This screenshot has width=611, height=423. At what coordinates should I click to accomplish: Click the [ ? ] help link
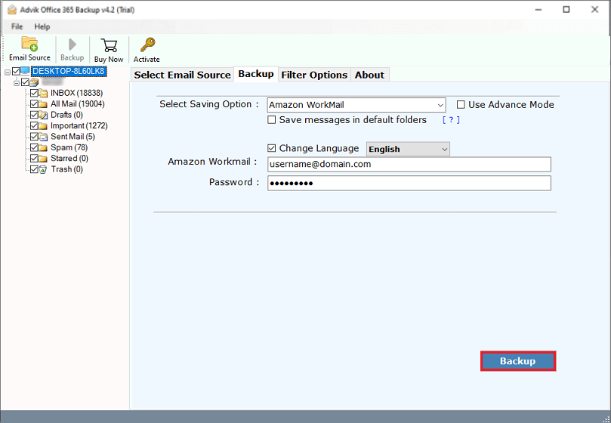click(451, 120)
